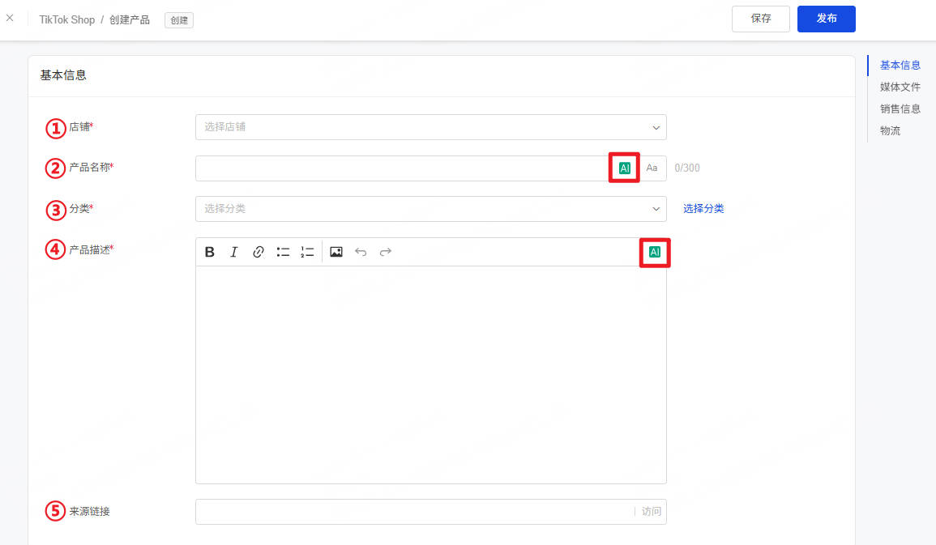Redo the edit in description editor
The width and height of the screenshot is (936, 545).
386,252
